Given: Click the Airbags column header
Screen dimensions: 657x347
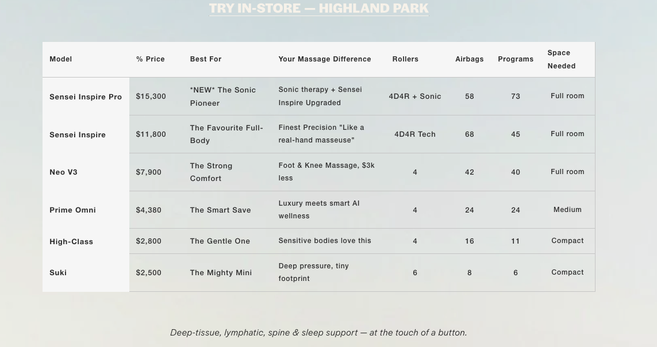Looking at the screenshot, I should [469, 59].
